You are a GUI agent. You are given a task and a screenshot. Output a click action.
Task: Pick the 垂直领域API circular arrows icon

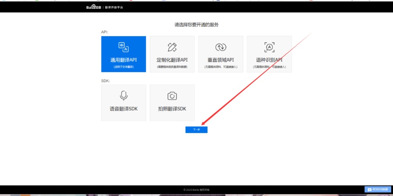coord(221,47)
